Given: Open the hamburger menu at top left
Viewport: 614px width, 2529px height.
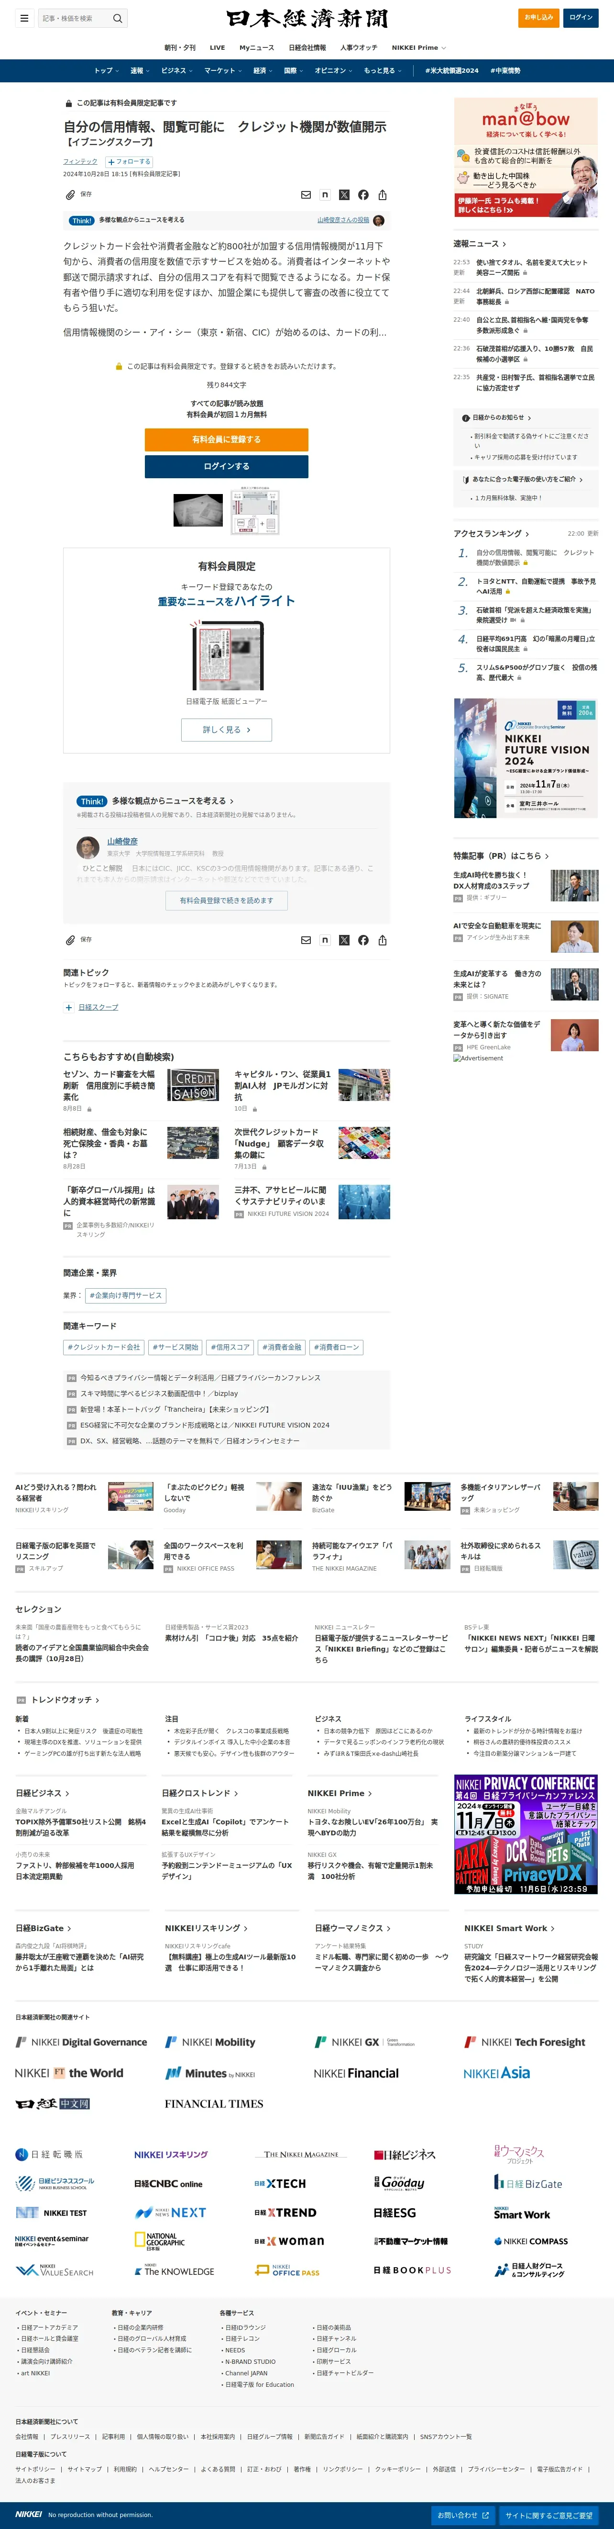Looking at the screenshot, I should [x=23, y=18].
